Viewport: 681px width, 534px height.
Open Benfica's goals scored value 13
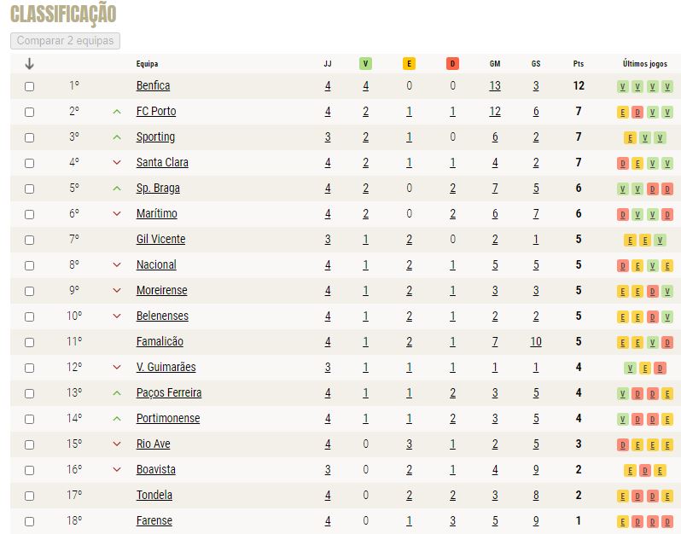point(495,86)
